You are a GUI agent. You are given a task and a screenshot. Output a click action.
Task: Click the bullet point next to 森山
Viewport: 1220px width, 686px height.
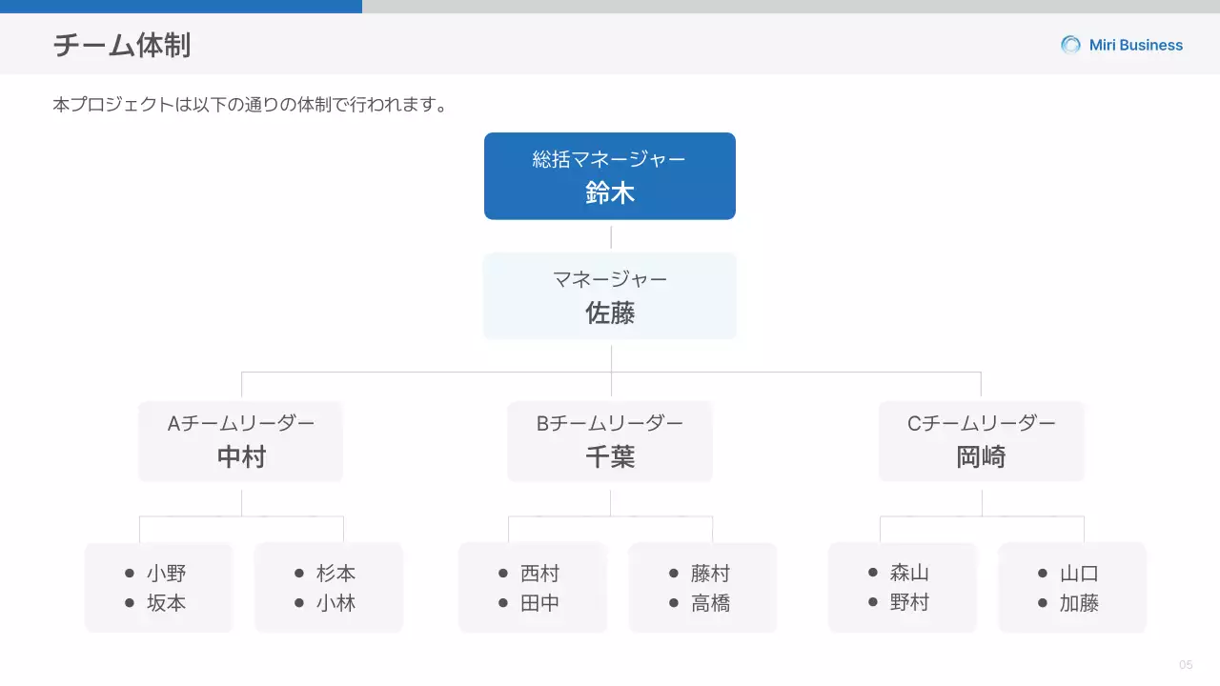(871, 573)
